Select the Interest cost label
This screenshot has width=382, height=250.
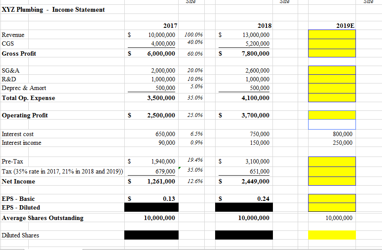click(x=17, y=134)
